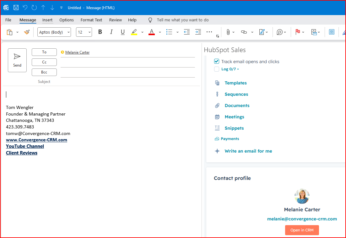
Task: Click the Paste clipboard icon
Action: coord(9,32)
